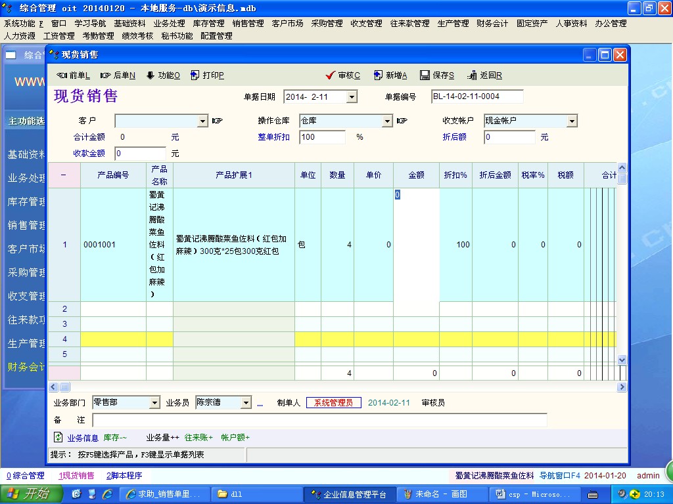
Task: Click the red checkmark 审核 audit button
Action: click(x=343, y=75)
